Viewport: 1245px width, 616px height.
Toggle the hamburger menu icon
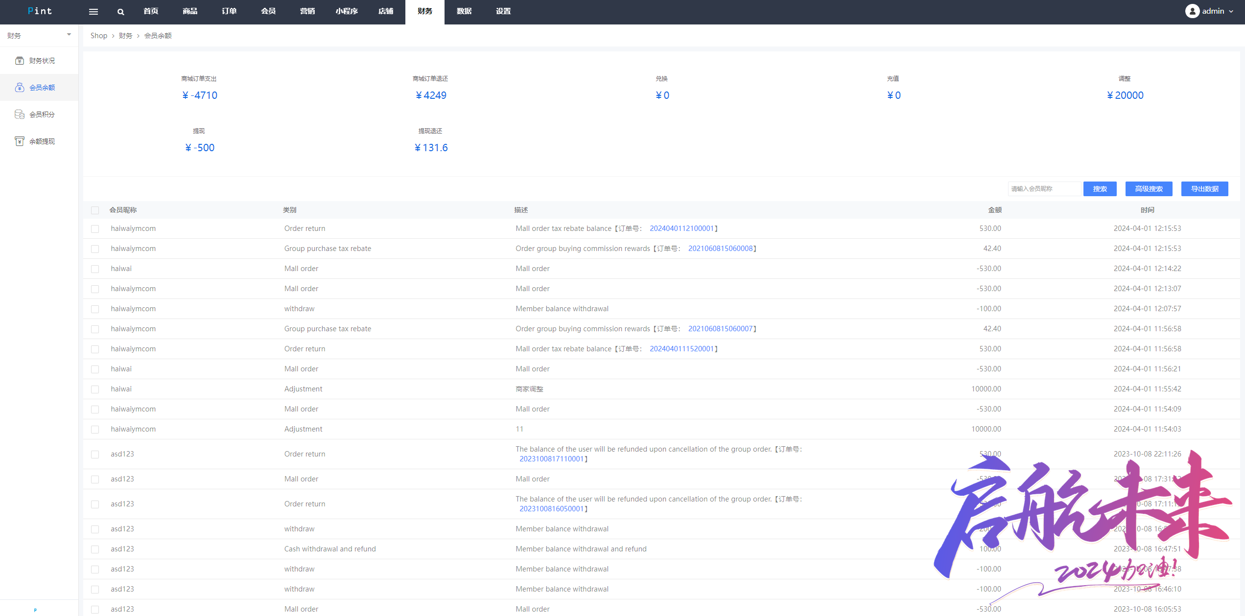coord(94,12)
